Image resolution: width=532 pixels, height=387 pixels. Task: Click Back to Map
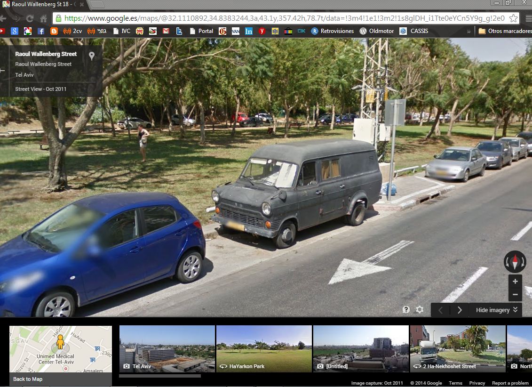28,379
